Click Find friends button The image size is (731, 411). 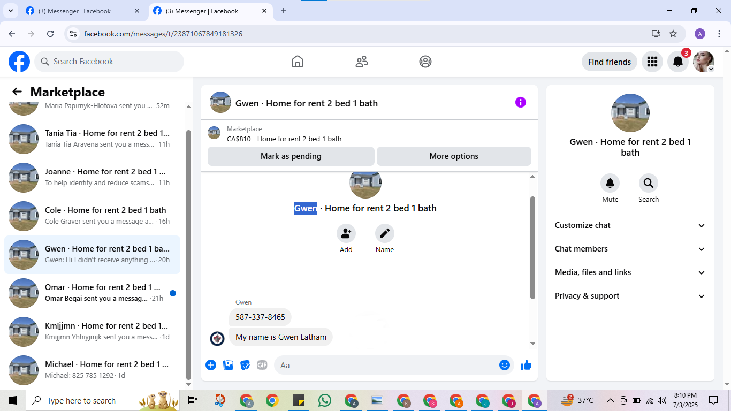coord(610,62)
